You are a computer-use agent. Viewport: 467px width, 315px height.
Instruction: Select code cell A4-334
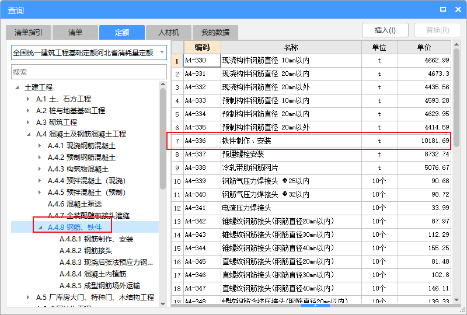click(x=202, y=114)
